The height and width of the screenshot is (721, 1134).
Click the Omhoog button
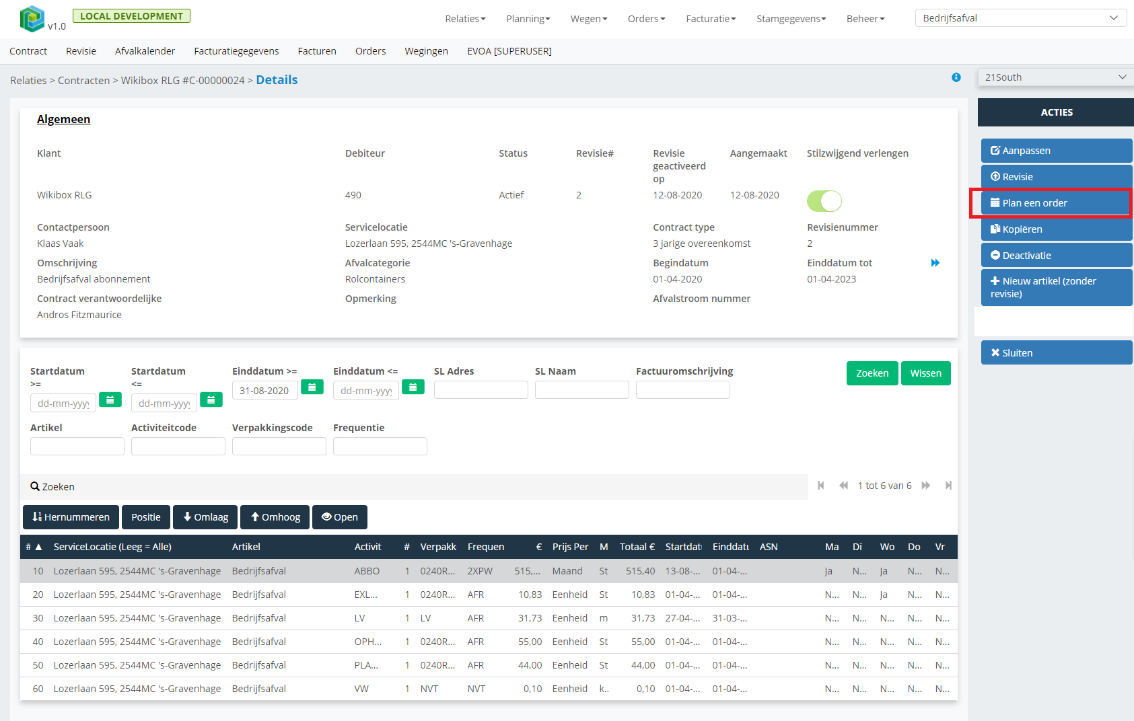(x=275, y=517)
